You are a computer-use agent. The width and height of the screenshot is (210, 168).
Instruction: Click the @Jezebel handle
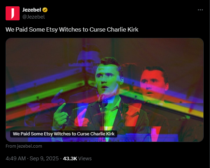[x=34, y=17]
